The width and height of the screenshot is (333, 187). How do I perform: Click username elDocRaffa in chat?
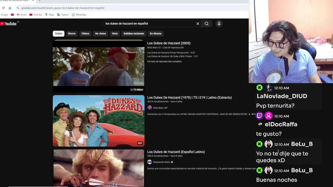[281, 124]
